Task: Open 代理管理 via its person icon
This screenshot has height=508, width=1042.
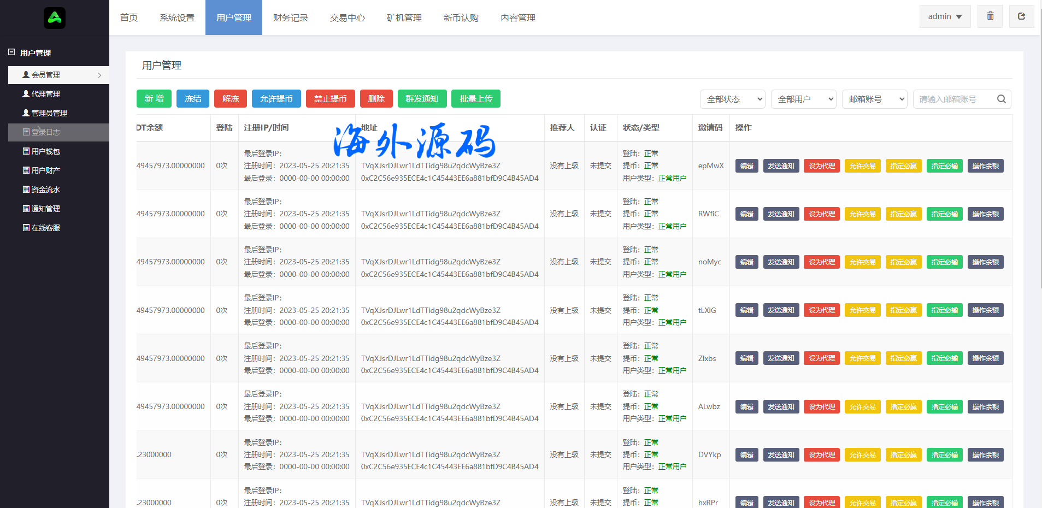Action: point(26,94)
